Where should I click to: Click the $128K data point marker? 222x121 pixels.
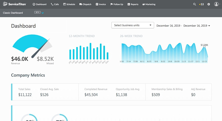(204, 47)
